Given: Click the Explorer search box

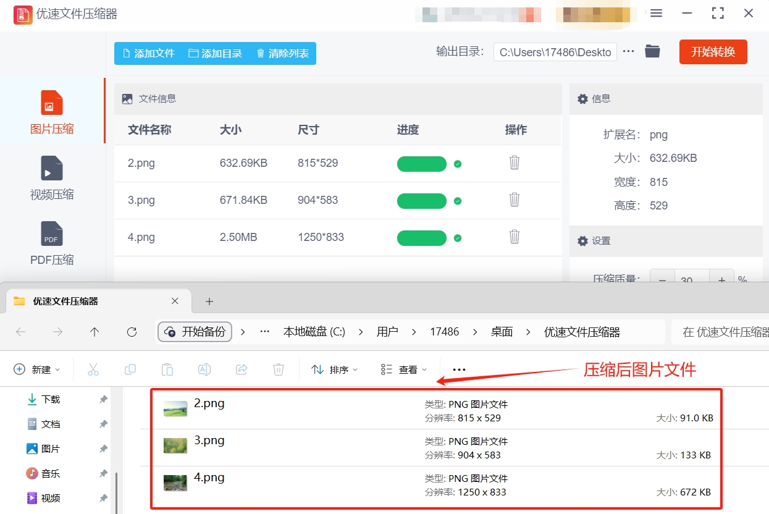Looking at the screenshot, I should [720, 332].
